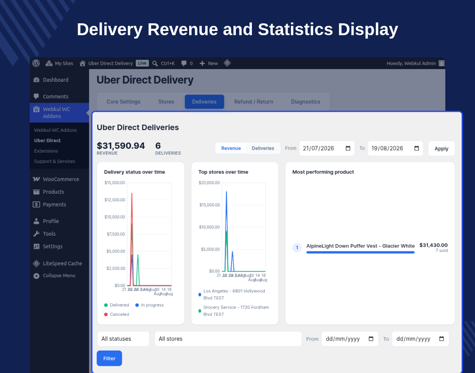Switch chart view to Deliveries toggle
The image size is (475, 373).
[x=263, y=148]
